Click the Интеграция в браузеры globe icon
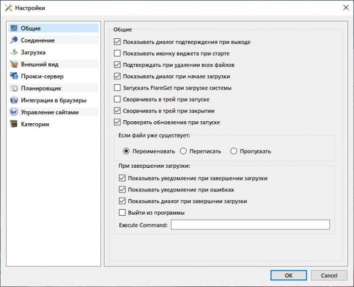Image resolution: width=354 pixels, height=287 pixels. (14, 100)
